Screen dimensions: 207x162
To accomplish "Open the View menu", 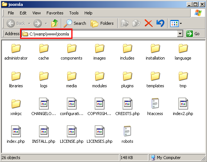I will click(36, 13).
